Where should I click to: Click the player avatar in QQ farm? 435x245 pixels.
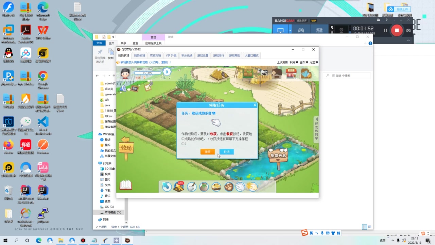125,73
